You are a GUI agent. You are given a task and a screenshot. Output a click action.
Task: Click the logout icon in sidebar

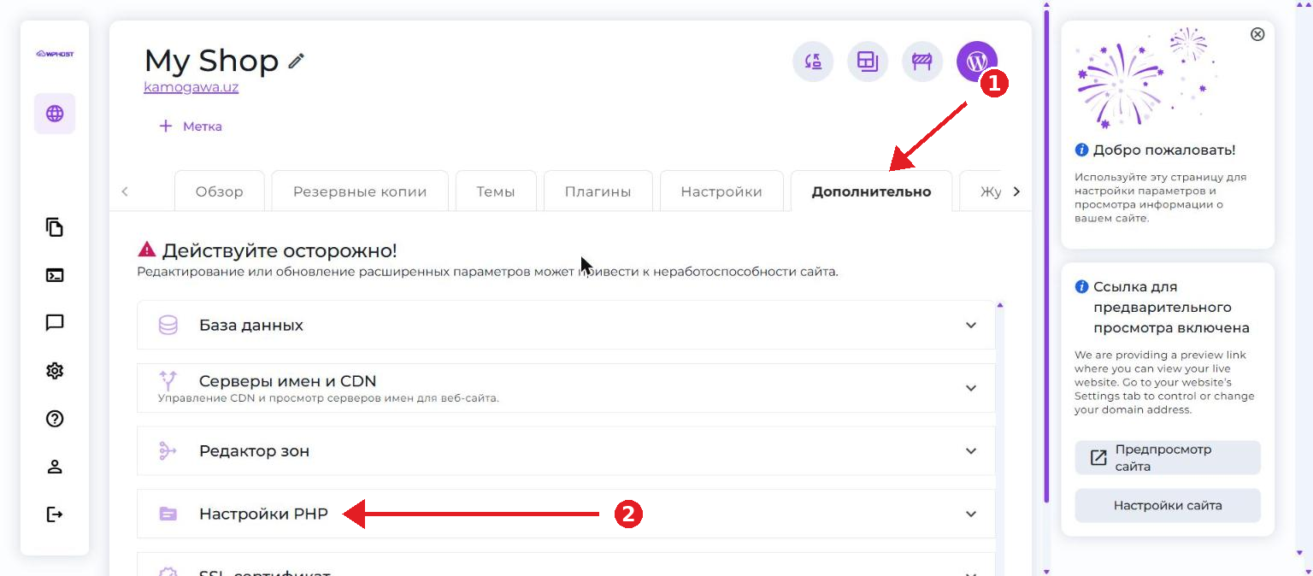tap(55, 514)
